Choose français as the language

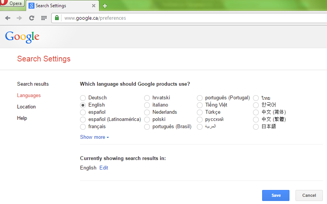click(x=83, y=127)
